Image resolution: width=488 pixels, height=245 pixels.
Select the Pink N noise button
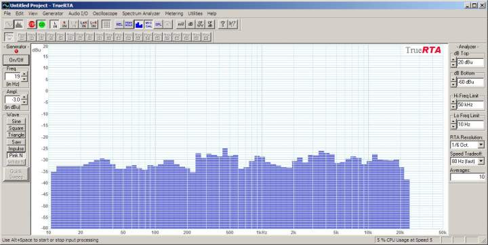coord(16,156)
